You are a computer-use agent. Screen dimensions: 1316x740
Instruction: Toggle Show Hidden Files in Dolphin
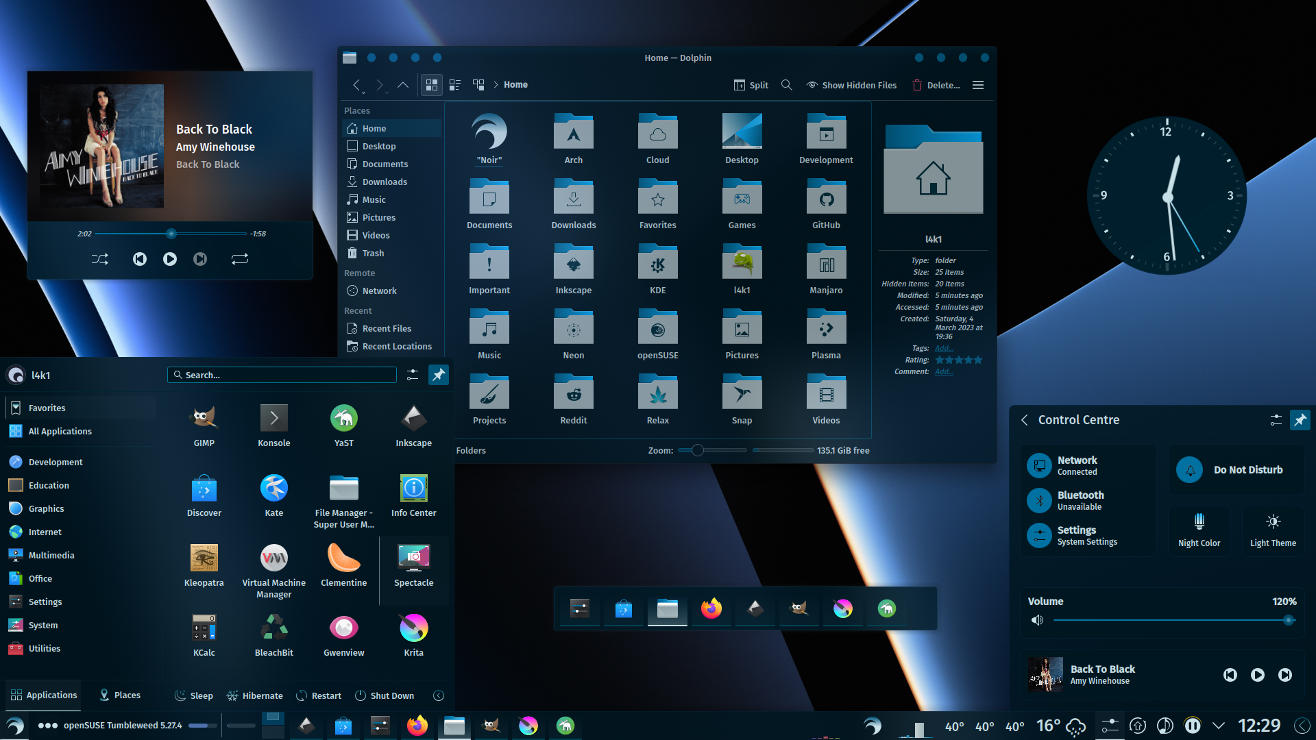851,85
